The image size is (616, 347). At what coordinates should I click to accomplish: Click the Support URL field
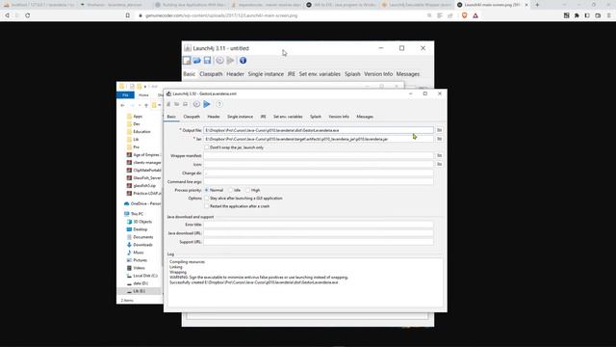[319, 242]
